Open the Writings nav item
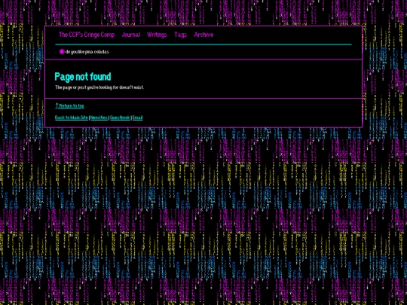Image resolution: width=407 pixels, height=305 pixels. click(x=157, y=35)
